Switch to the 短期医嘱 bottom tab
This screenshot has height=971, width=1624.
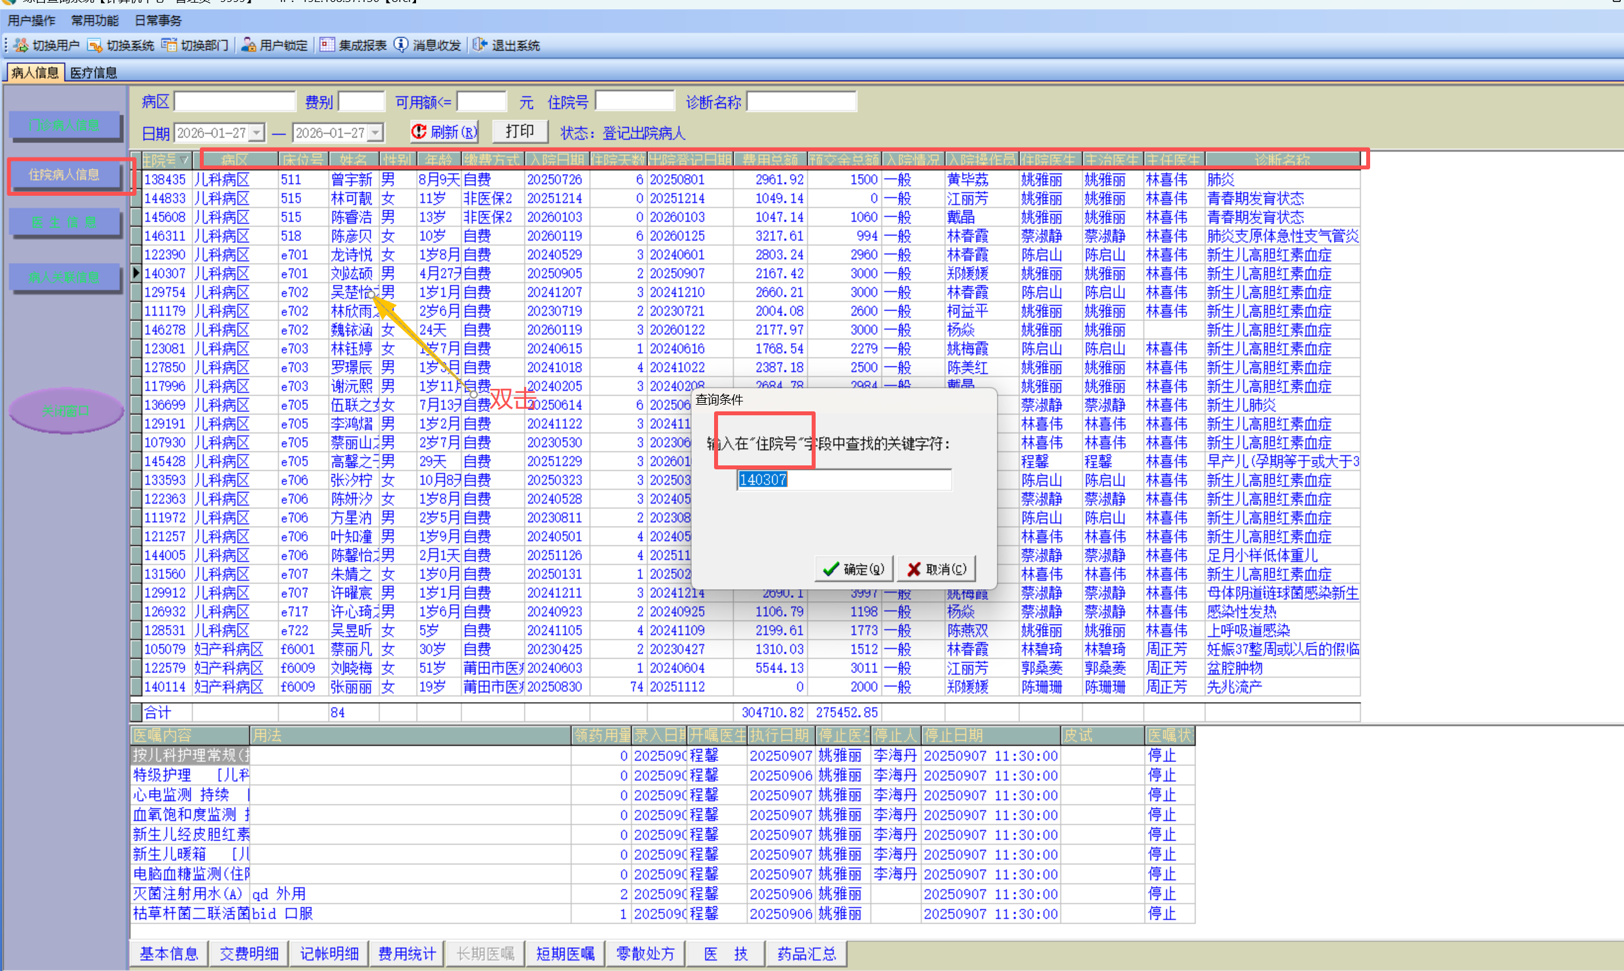[x=565, y=953]
